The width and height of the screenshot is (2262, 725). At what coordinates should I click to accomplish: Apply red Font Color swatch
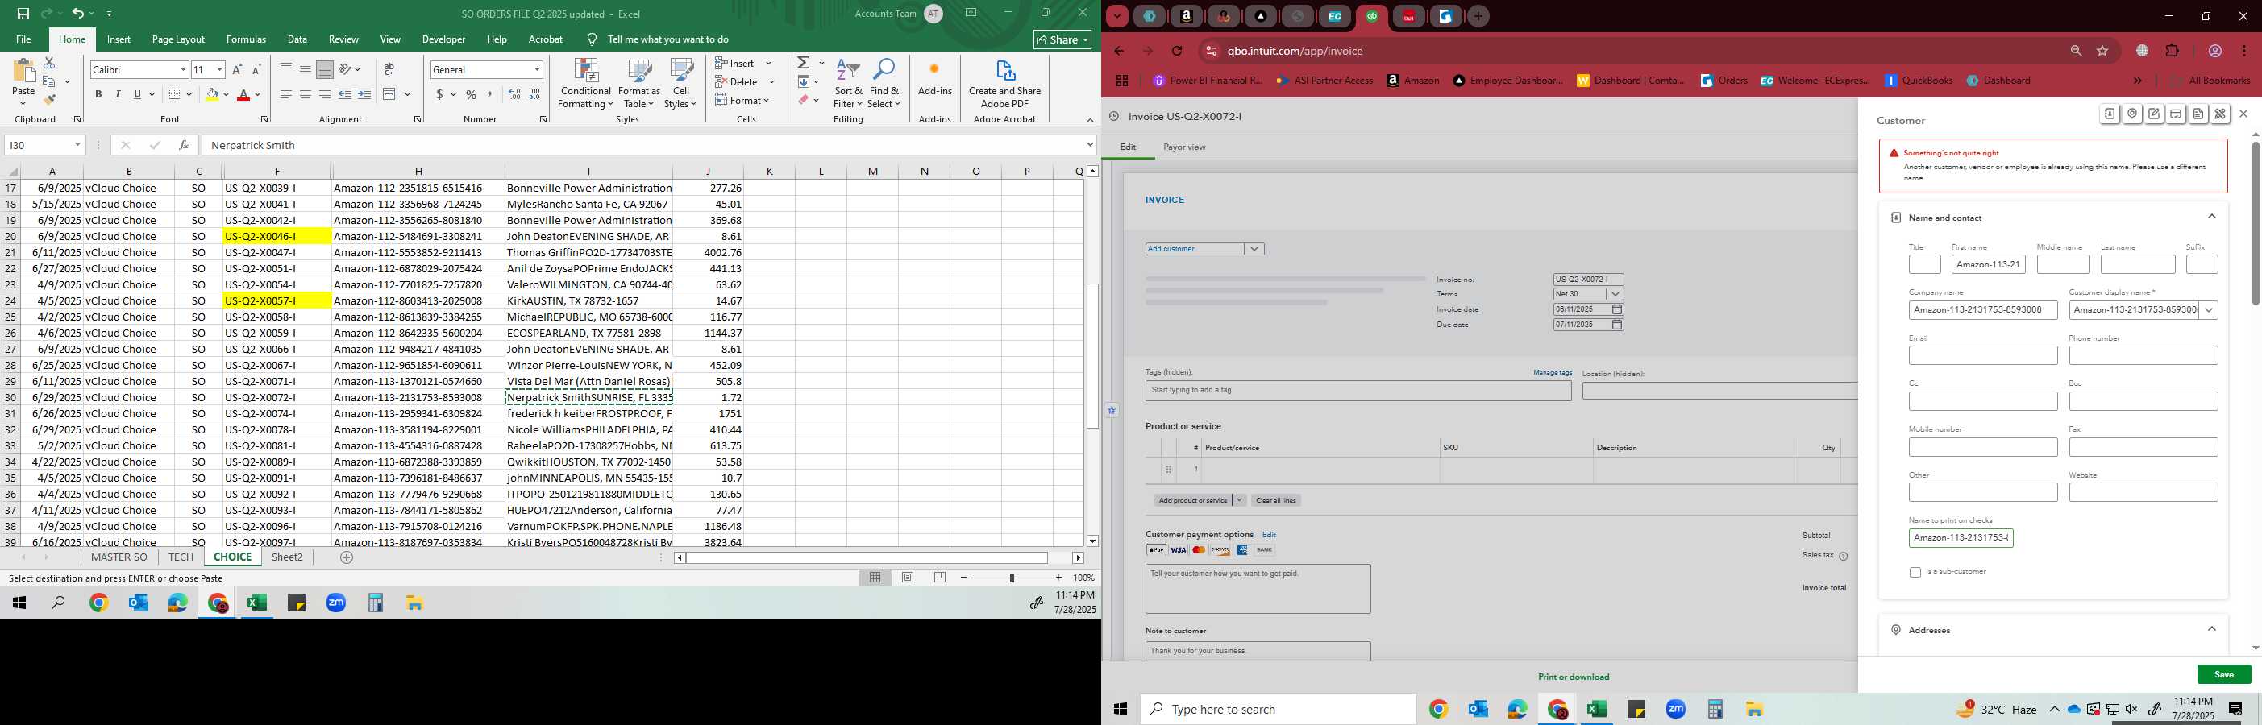(244, 94)
